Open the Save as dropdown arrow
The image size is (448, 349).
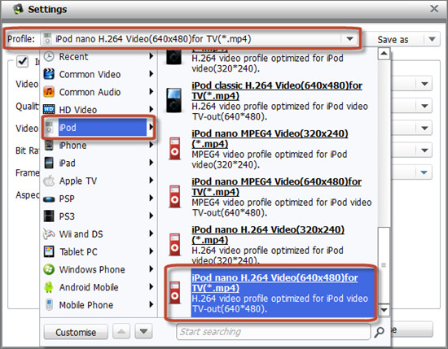pos(432,39)
